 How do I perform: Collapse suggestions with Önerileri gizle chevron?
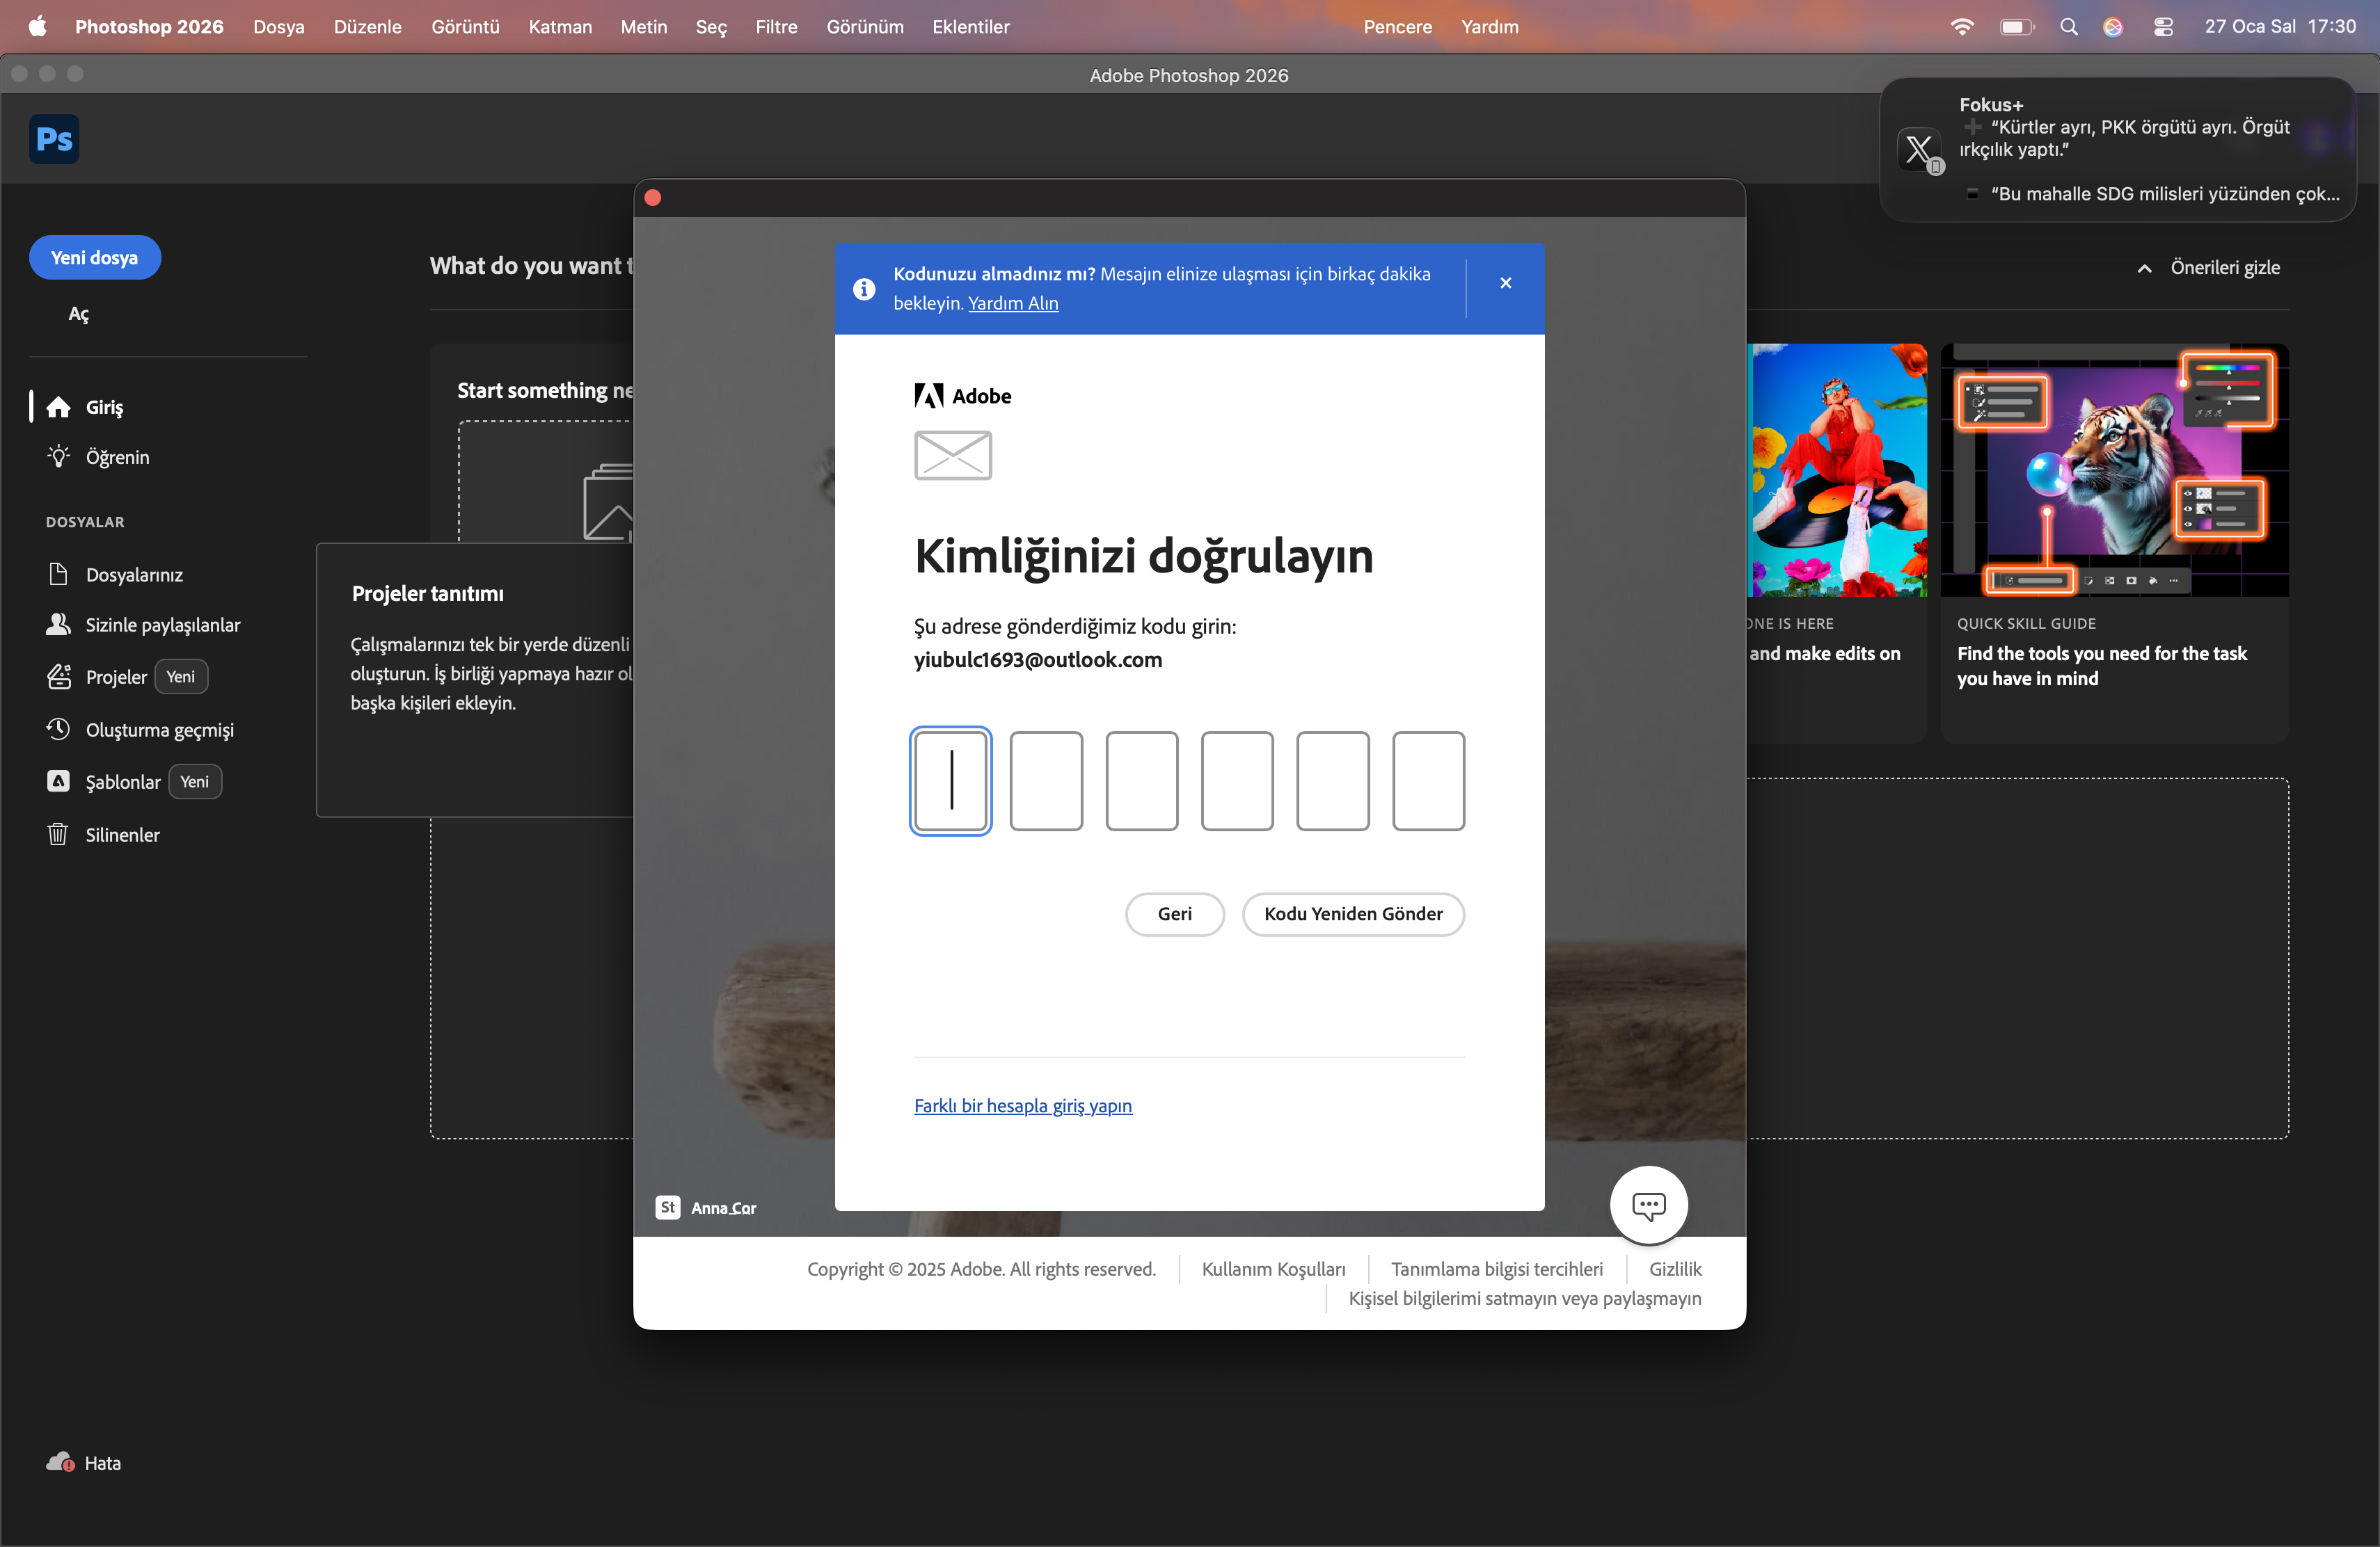pos(2145,268)
